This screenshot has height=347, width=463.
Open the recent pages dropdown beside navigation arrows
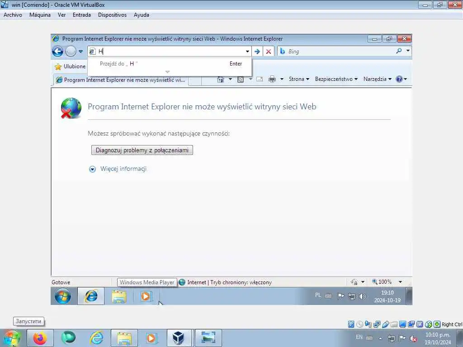point(80,52)
